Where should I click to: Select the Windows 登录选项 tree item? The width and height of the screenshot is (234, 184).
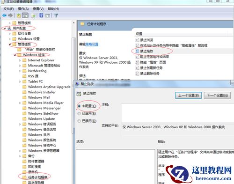point(42,129)
